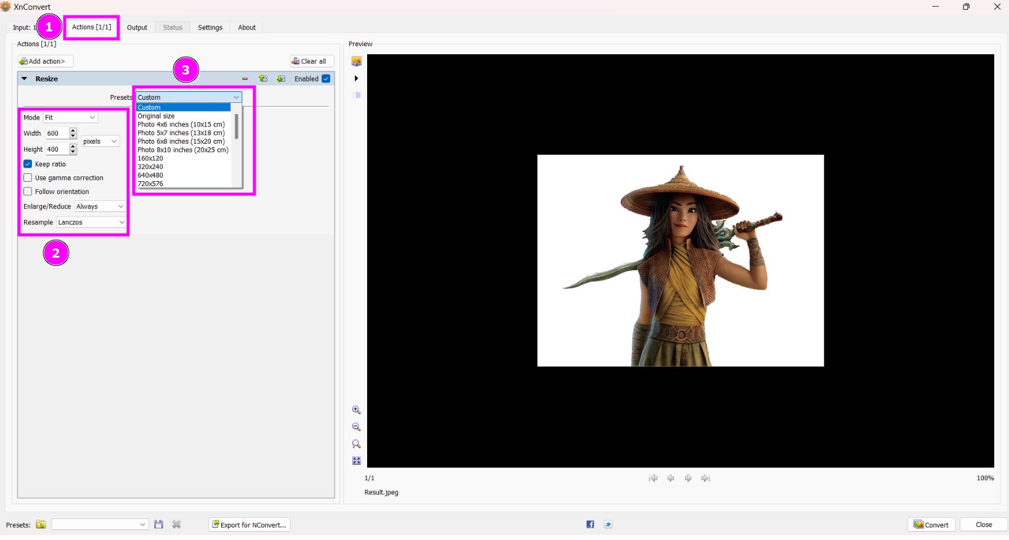Fit the preview image to the window
The width and height of the screenshot is (1009, 540).
coord(356,460)
